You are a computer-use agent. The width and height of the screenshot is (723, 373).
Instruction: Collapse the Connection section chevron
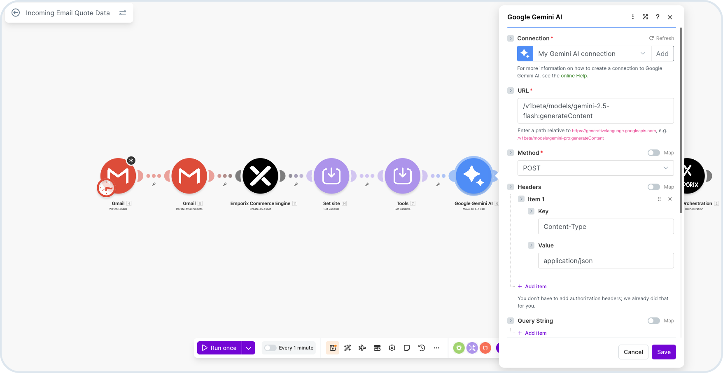pos(511,38)
